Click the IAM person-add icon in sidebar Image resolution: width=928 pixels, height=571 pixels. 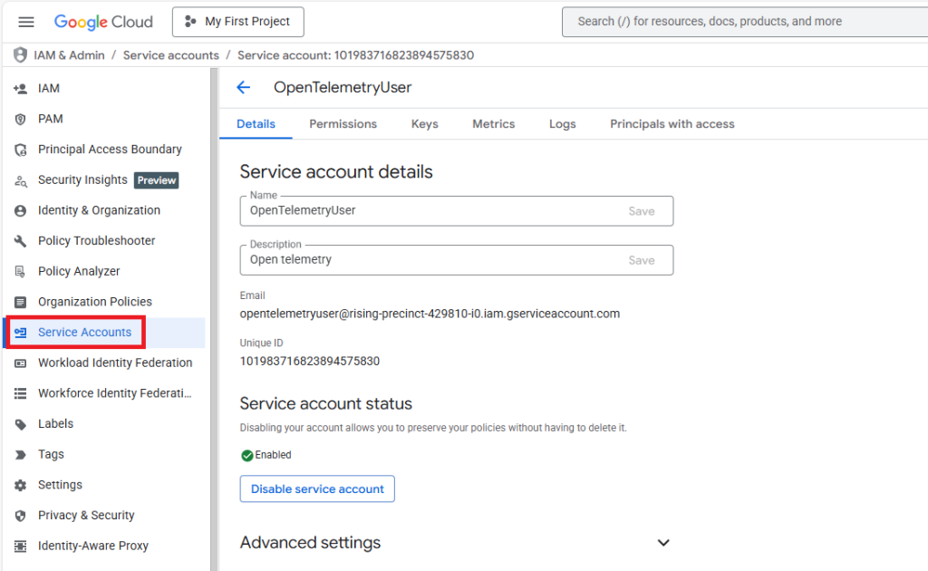[20, 89]
